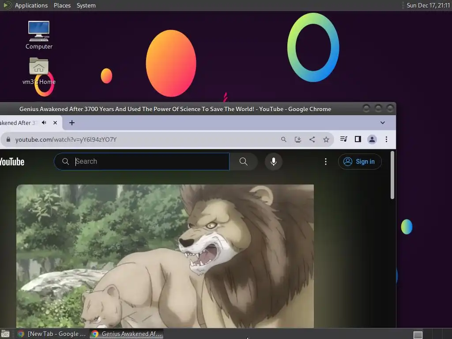The height and width of the screenshot is (339, 452).
Task: Open a new tab with plus button
Action: [72, 123]
